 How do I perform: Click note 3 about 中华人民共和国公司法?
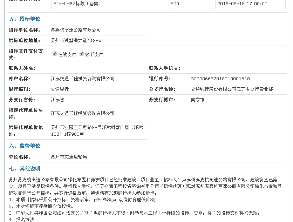[x=134, y=213]
